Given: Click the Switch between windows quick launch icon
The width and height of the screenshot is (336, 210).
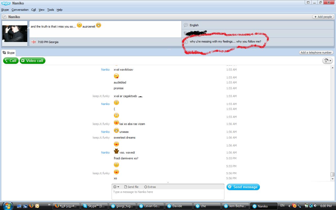Looking at the screenshot, I should (x=25, y=206).
